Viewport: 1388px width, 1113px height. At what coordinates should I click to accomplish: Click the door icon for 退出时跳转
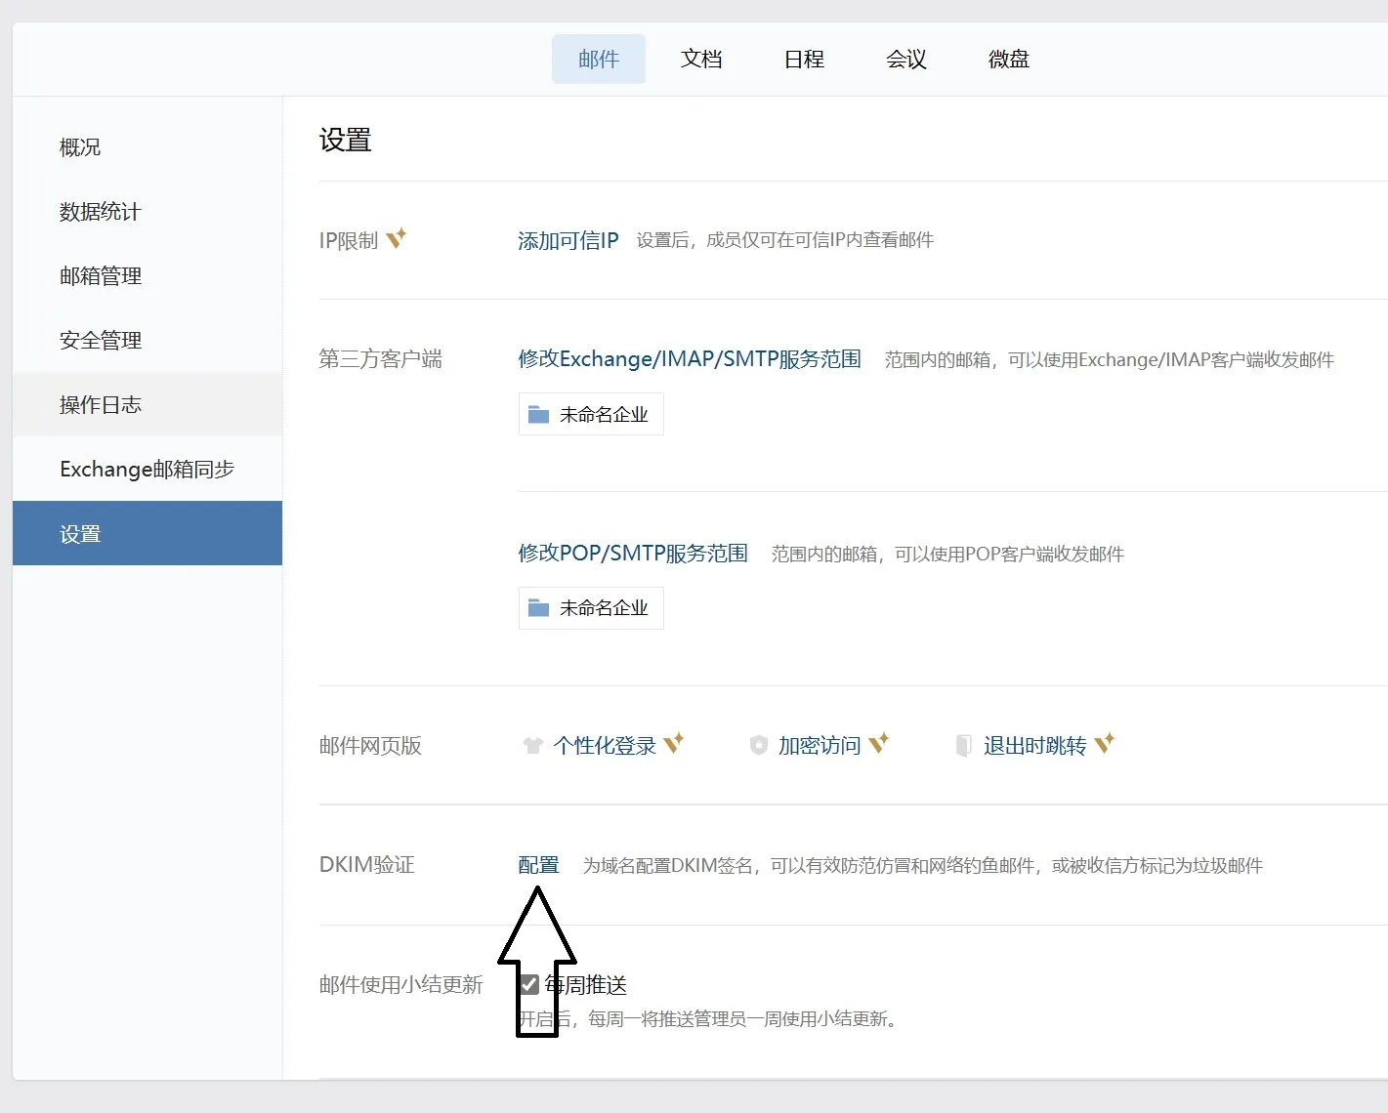[963, 746]
